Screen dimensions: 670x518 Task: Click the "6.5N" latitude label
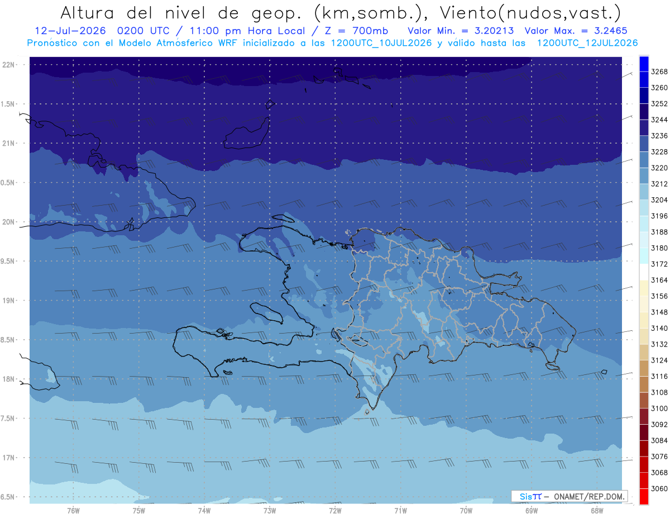tap(7, 497)
